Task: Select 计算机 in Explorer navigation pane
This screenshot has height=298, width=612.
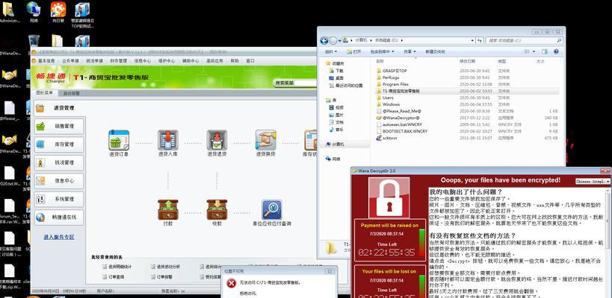Action: (x=336, y=145)
